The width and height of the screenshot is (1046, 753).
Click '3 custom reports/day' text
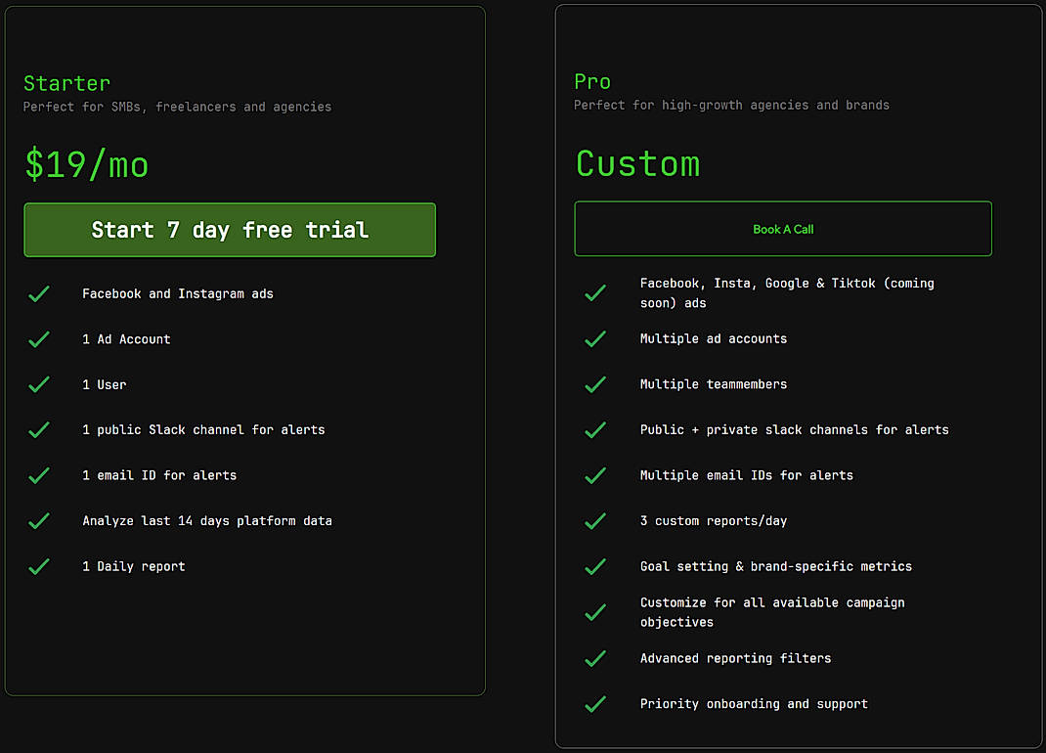(x=714, y=520)
